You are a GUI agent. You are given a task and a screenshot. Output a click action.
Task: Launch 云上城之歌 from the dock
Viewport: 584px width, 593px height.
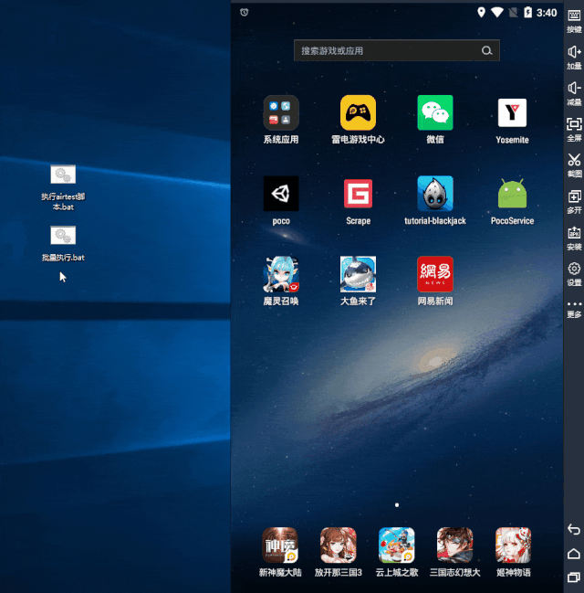[397, 545]
